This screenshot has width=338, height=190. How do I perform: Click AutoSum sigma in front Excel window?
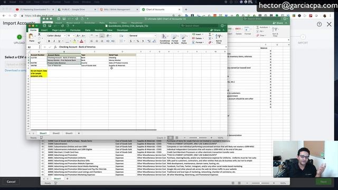tap(210, 34)
